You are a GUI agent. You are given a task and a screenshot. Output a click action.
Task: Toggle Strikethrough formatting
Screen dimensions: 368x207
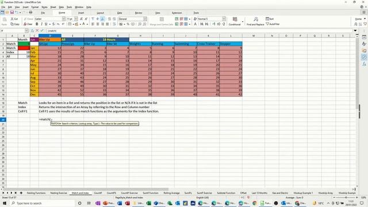click(53, 24)
